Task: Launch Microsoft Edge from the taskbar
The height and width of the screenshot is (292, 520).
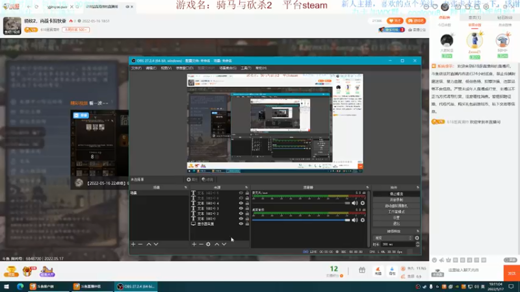Action: (20, 286)
